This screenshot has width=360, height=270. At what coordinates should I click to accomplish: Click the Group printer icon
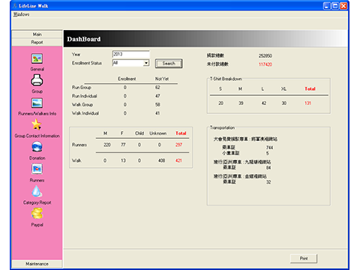pyautogui.click(x=37, y=80)
